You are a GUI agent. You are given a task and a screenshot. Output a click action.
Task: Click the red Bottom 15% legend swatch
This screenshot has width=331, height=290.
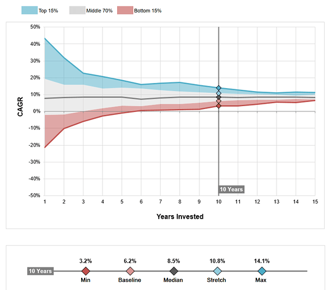coord(125,10)
